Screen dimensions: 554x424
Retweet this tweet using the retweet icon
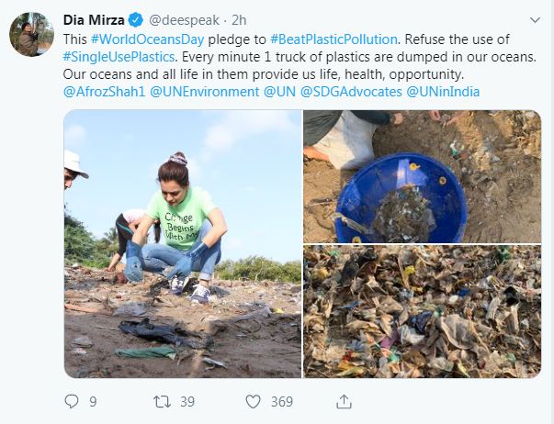pyautogui.click(x=163, y=401)
